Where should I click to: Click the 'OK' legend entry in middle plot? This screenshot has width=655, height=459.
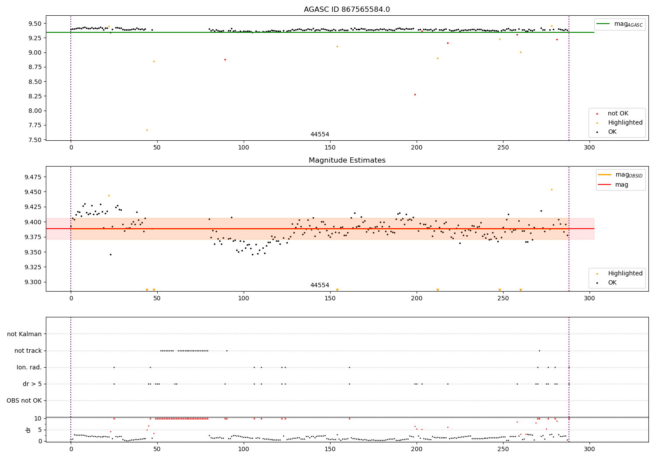coord(607,283)
